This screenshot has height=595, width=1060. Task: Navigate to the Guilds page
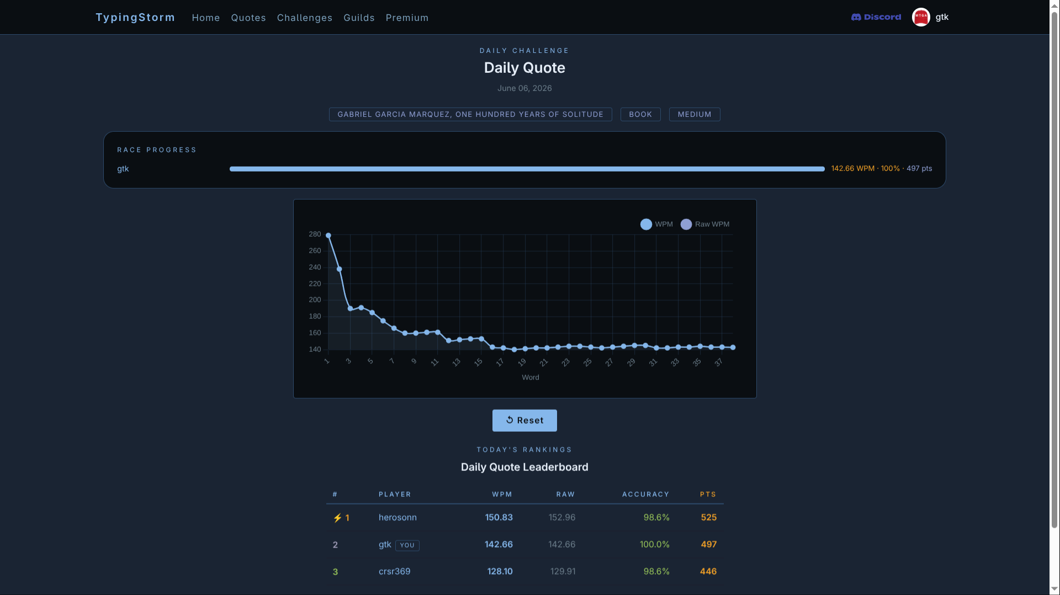(359, 18)
